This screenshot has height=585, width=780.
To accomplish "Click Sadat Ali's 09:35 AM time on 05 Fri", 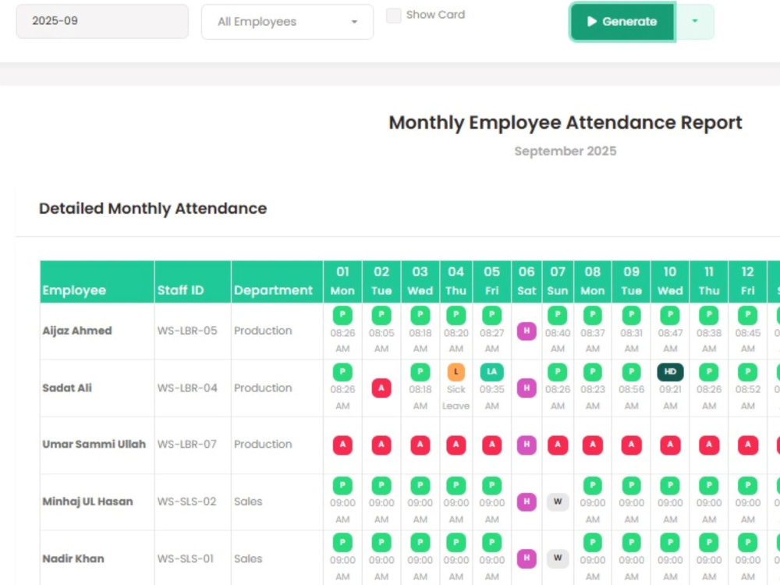I will pos(492,398).
